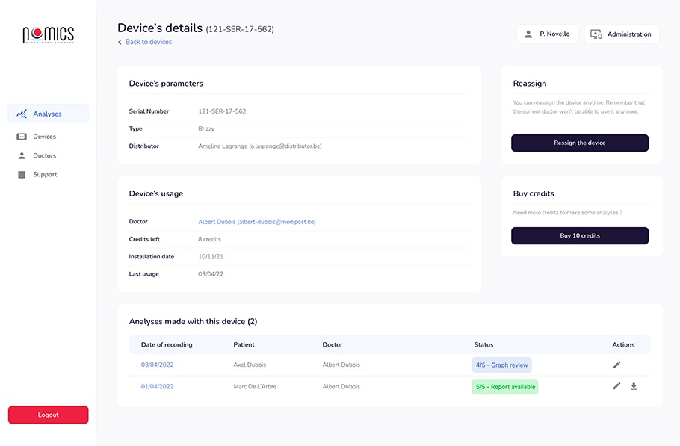
Task: Open the Administration panel
Action: [x=622, y=34]
